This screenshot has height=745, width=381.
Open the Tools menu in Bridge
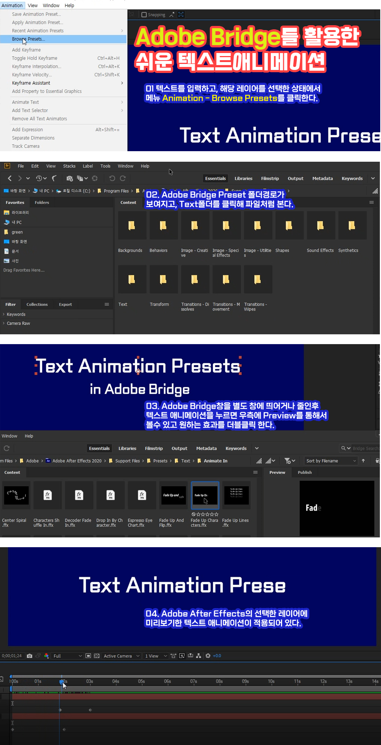105,166
